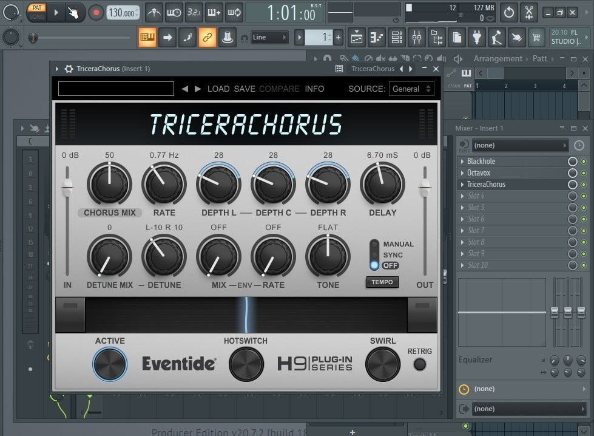The height and width of the screenshot is (436, 594).
Task: Expand the TriceraChorus plugin menu arrow
Action: [57, 69]
